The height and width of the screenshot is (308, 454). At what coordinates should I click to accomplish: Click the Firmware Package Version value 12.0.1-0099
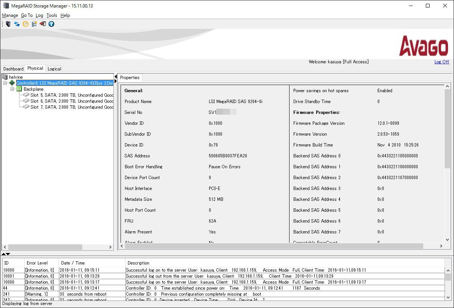[x=388, y=123]
